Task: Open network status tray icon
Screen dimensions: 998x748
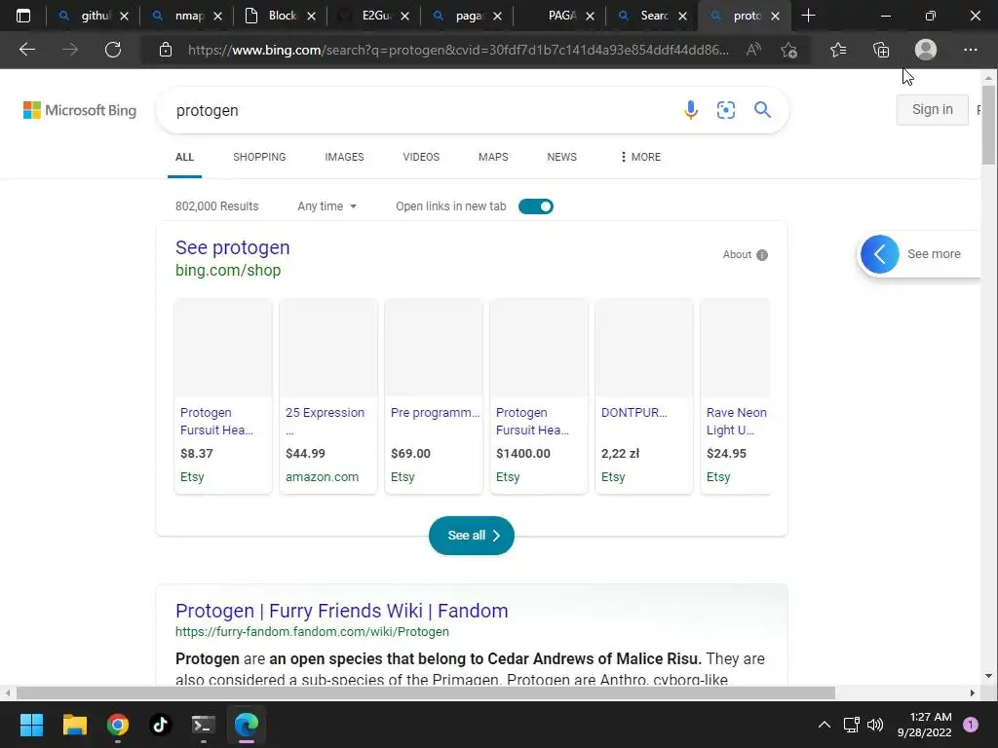Action: (x=851, y=725)
